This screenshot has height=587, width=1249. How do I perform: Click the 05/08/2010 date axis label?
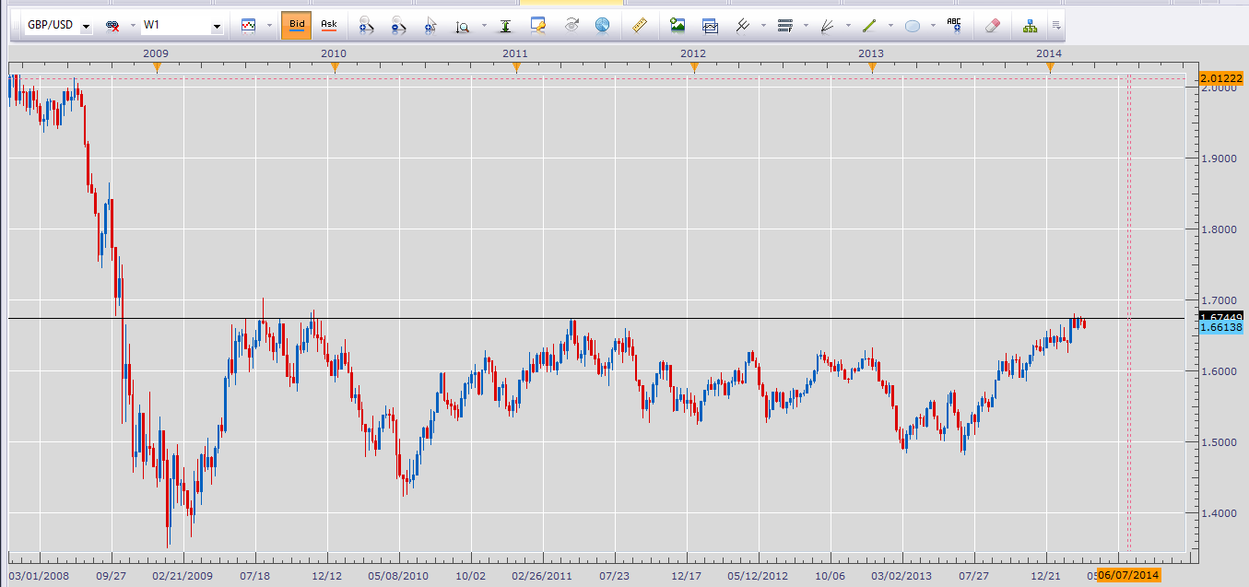(x=399, y=574)
